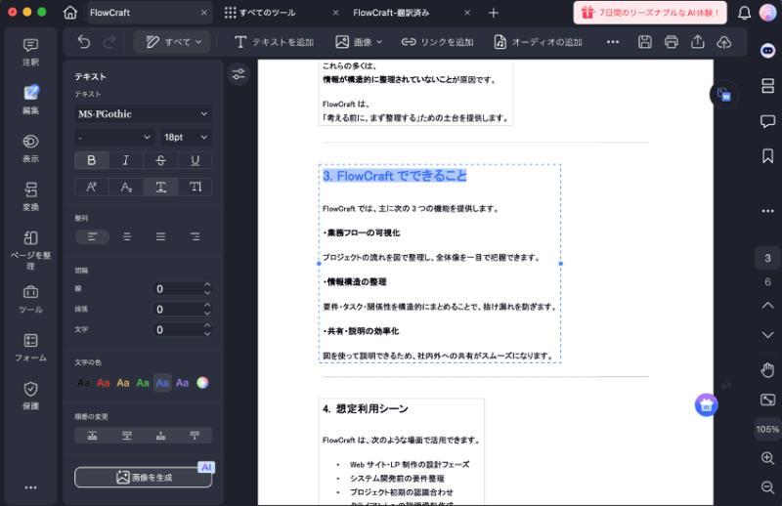Open the bookmark panel on right
Screen dimensions: 782x506
coord(767,156)
